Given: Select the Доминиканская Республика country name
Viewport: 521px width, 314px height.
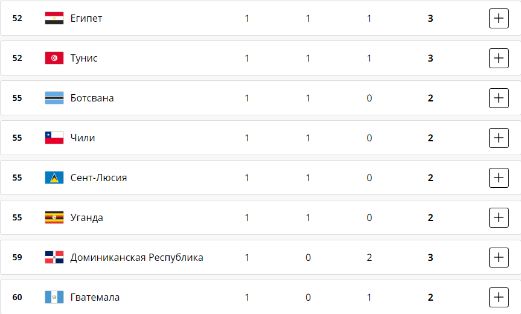Looking at the screenshot, I should 136,257.
